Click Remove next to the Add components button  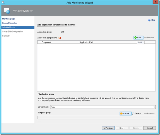point(149,38)
